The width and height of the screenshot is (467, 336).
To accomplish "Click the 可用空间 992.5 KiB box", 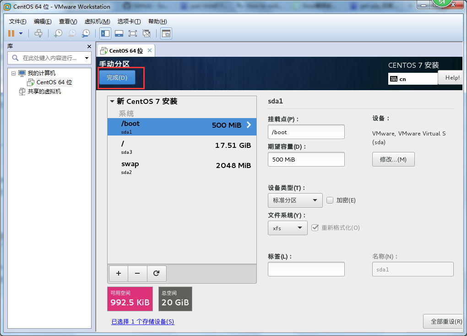I will [130, 299].
